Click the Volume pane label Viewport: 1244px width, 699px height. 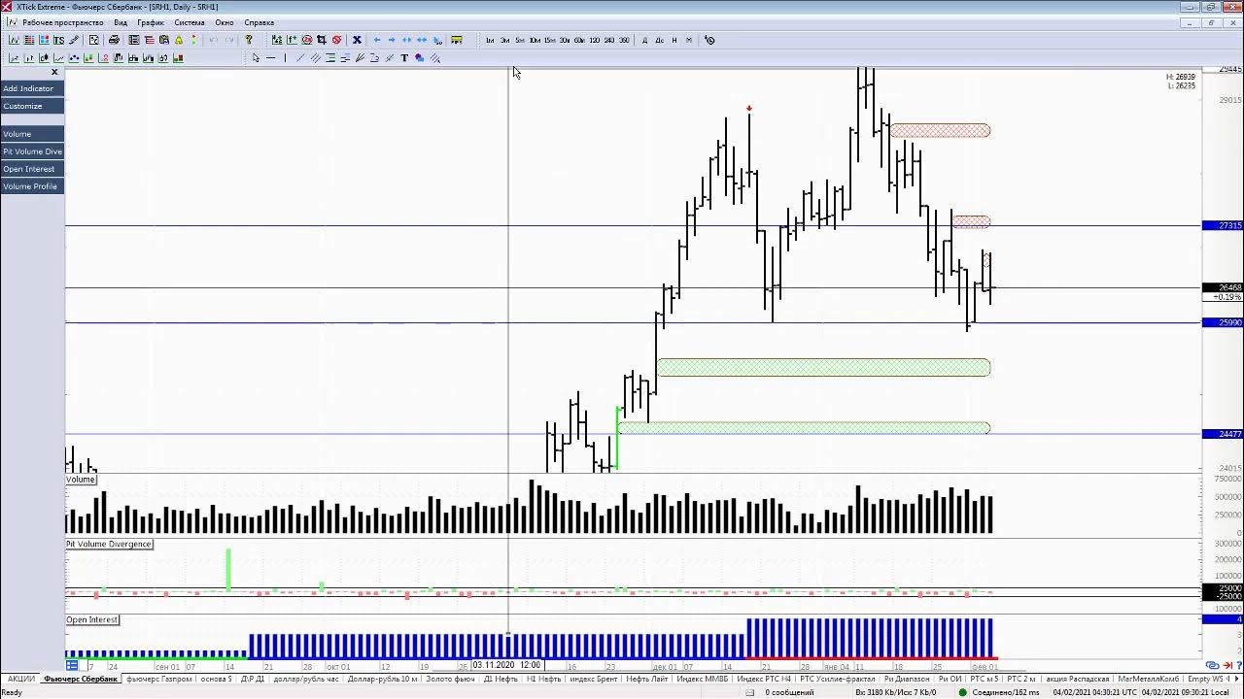(x=81, y=480)
